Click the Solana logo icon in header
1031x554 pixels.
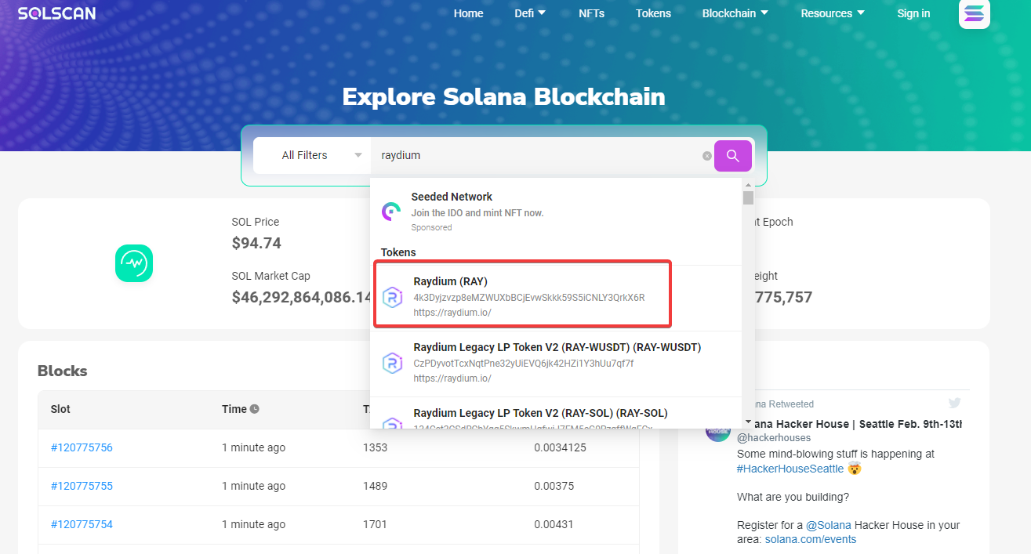coord(974,13)
